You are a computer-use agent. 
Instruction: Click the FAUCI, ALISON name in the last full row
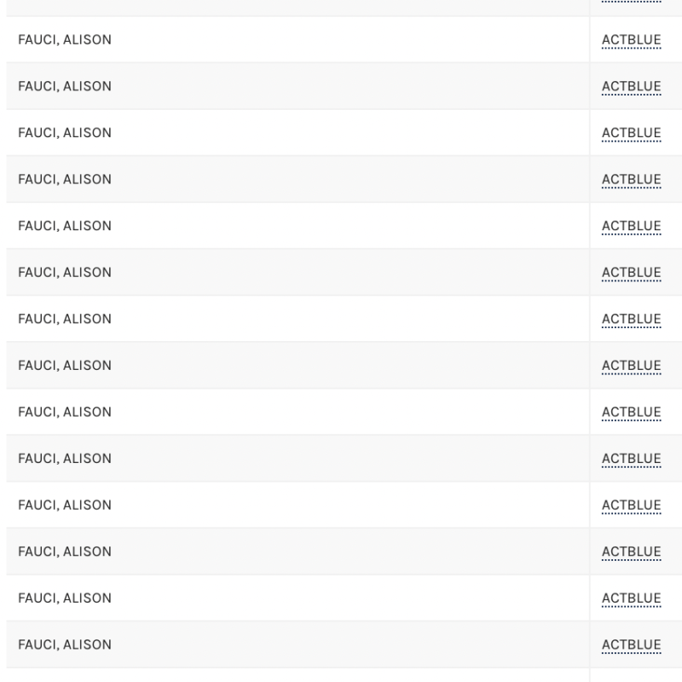coord(65,644)
